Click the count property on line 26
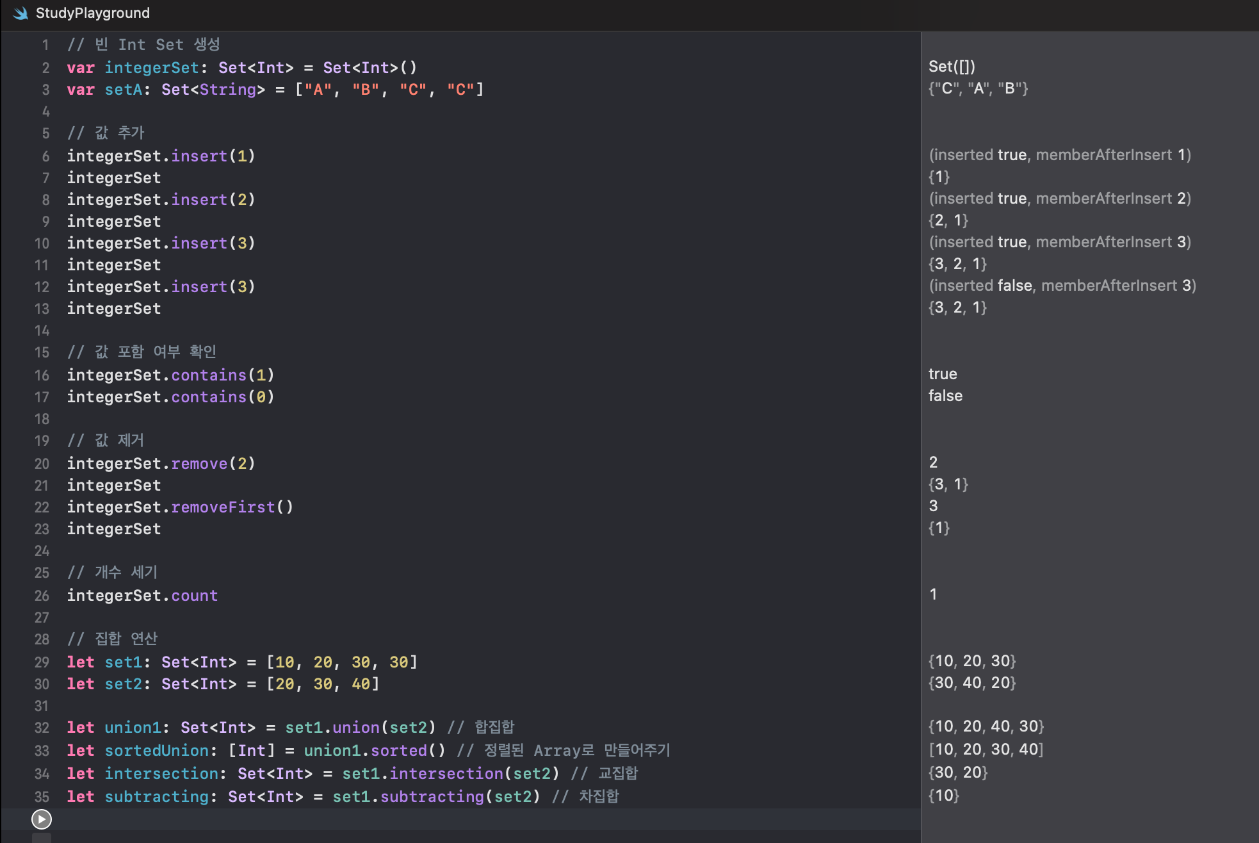The image size is (1259, 843). (x=195, y=596)
